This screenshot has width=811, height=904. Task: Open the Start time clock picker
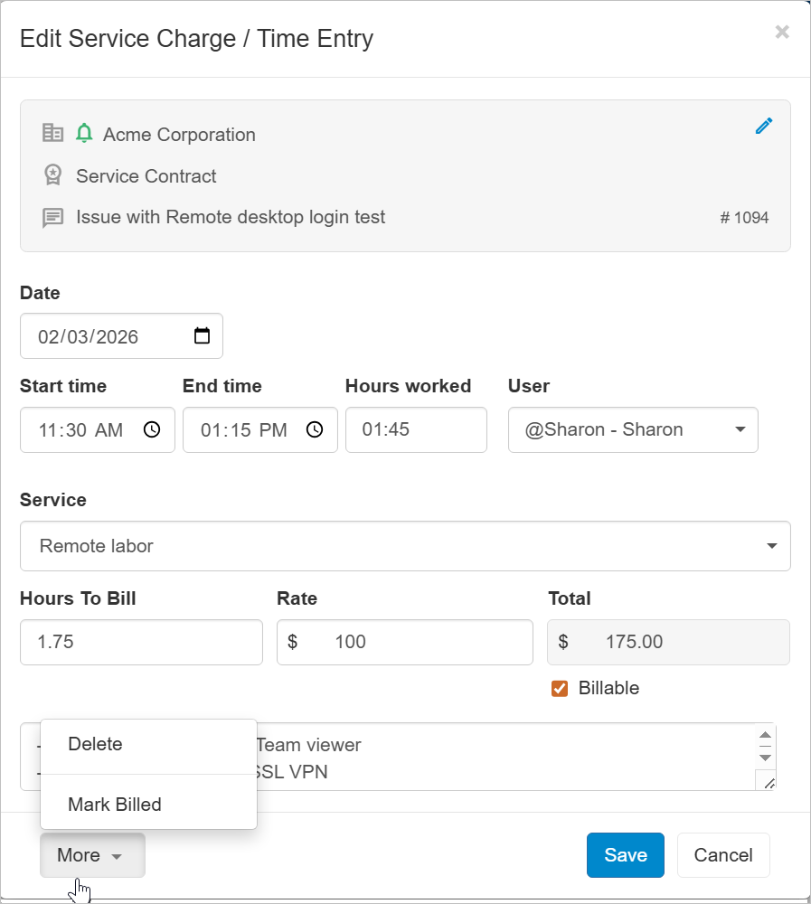(151, 429)
